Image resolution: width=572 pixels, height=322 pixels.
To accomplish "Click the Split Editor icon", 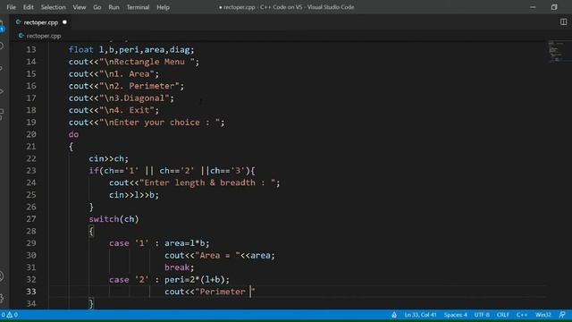I will click(564, 21).
